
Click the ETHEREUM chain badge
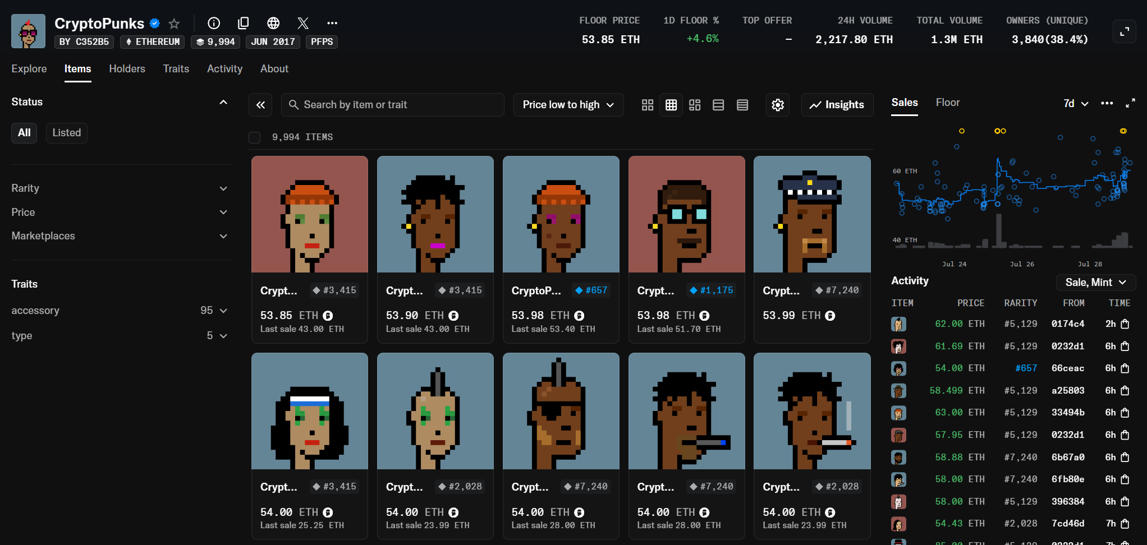(153, 42)
